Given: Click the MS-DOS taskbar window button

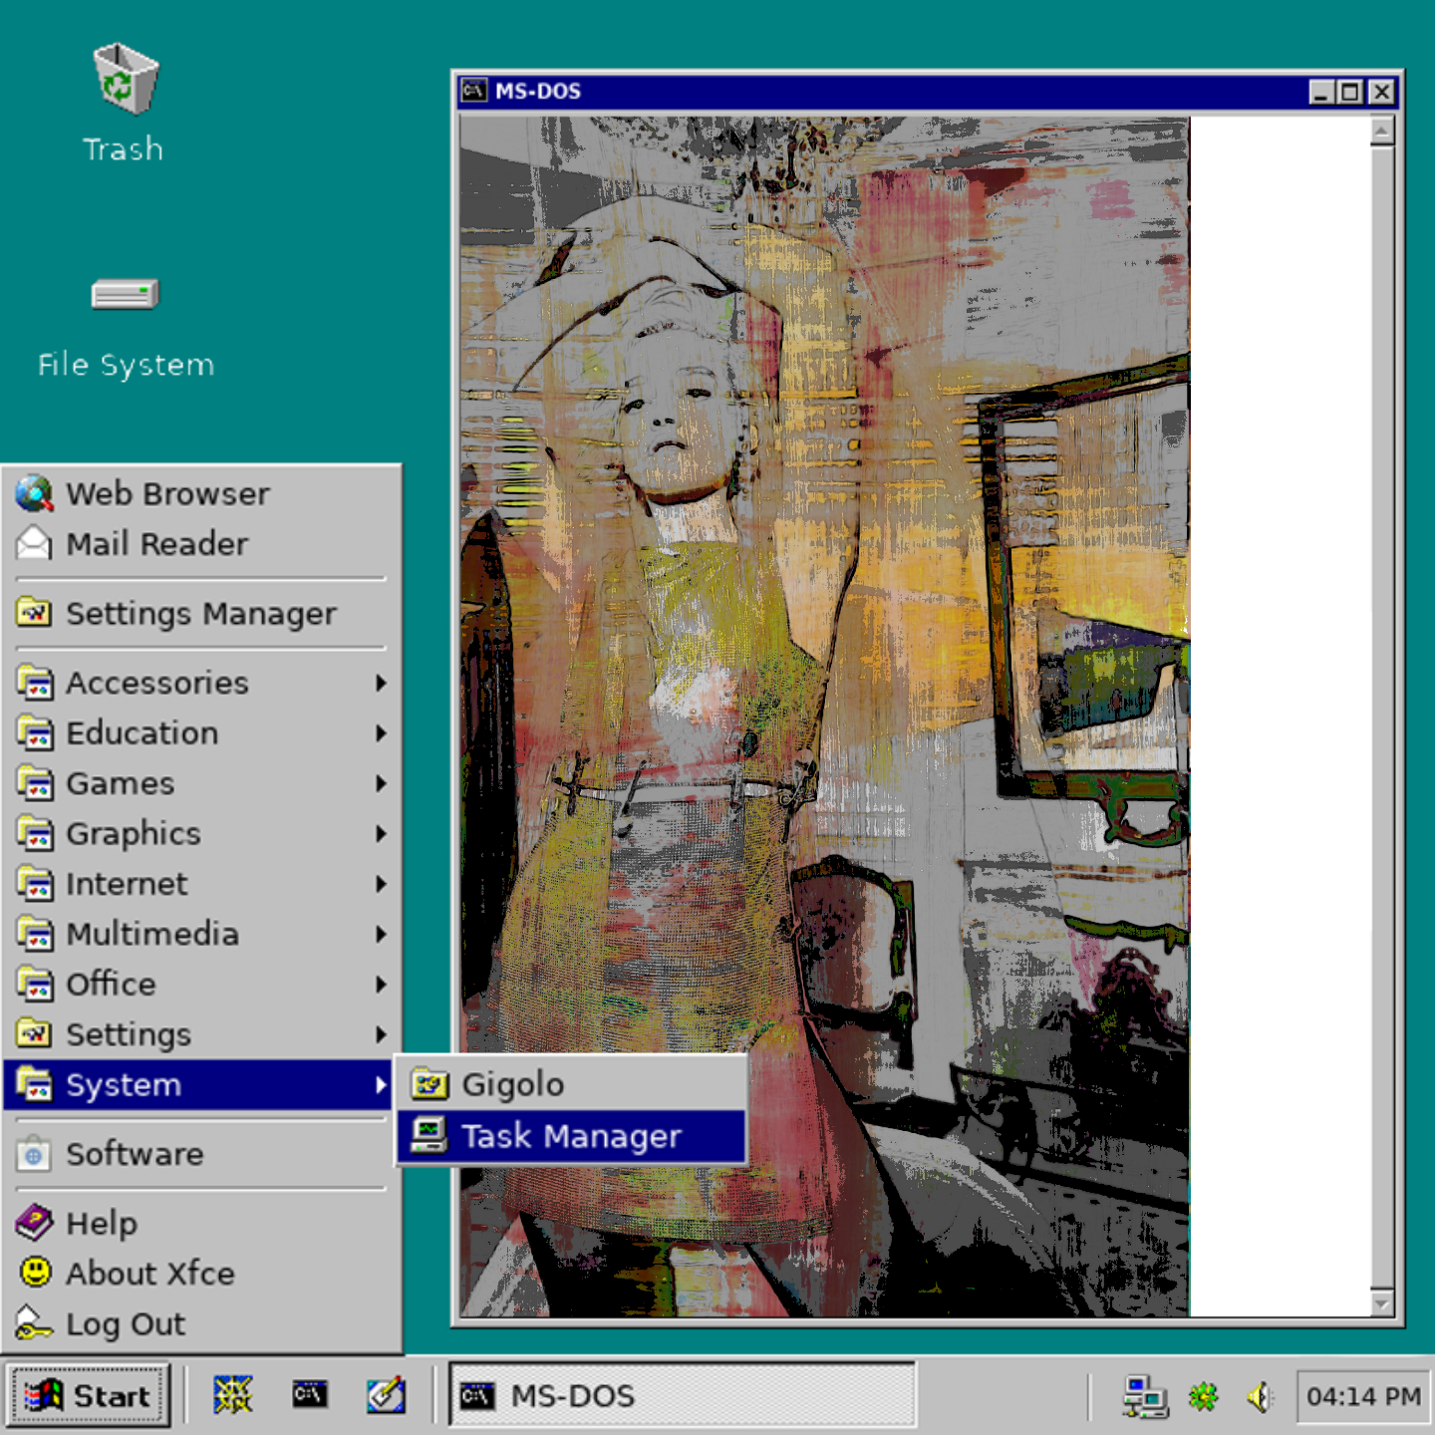Looking at the screenshot, I should click(683, 1395).
